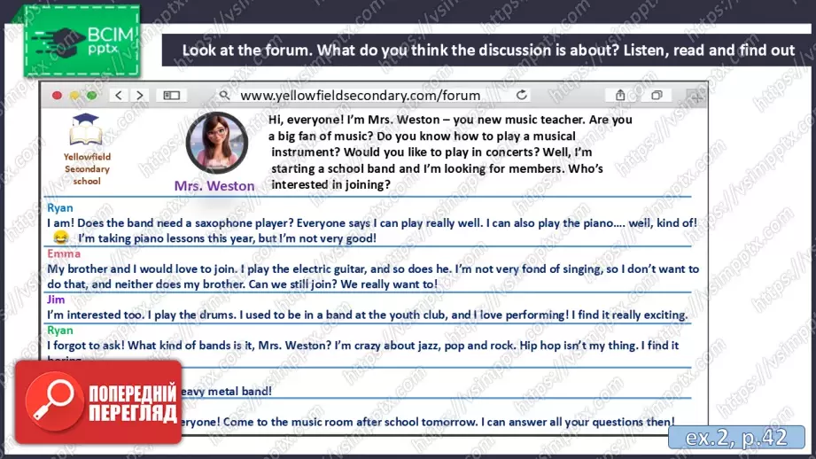The width and height of the screenshot is (816, 459).
Task: Click the browser forward arrow
Action: pos(140,95)
